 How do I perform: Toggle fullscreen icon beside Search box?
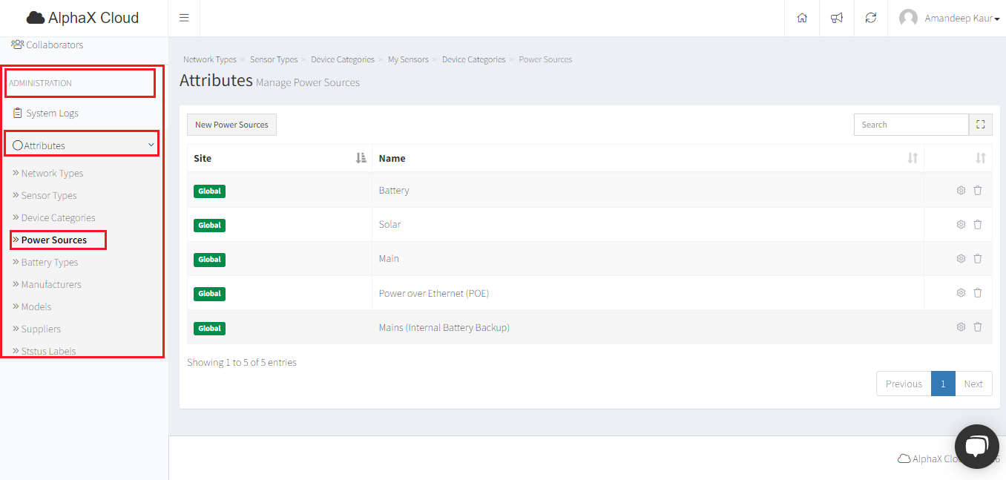(x=981, y=125)
